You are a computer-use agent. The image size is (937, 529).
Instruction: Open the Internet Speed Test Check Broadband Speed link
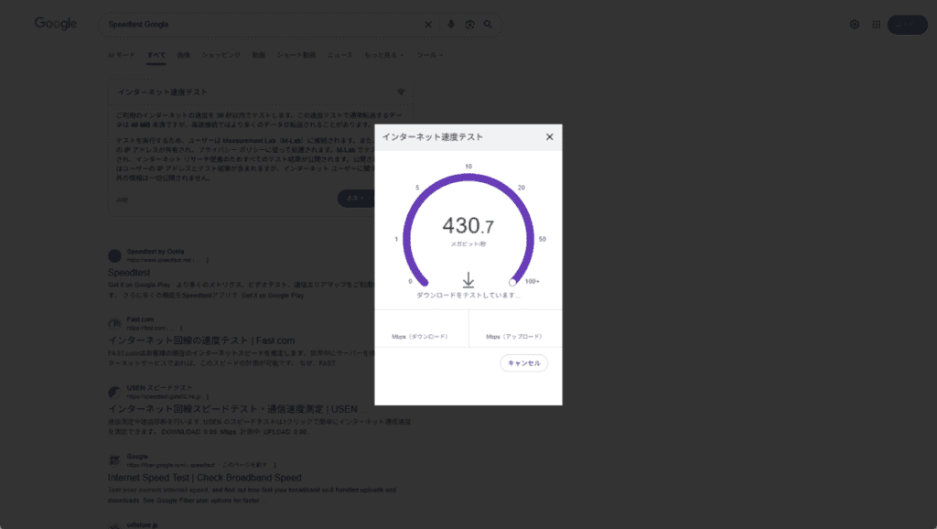(204, 478)
